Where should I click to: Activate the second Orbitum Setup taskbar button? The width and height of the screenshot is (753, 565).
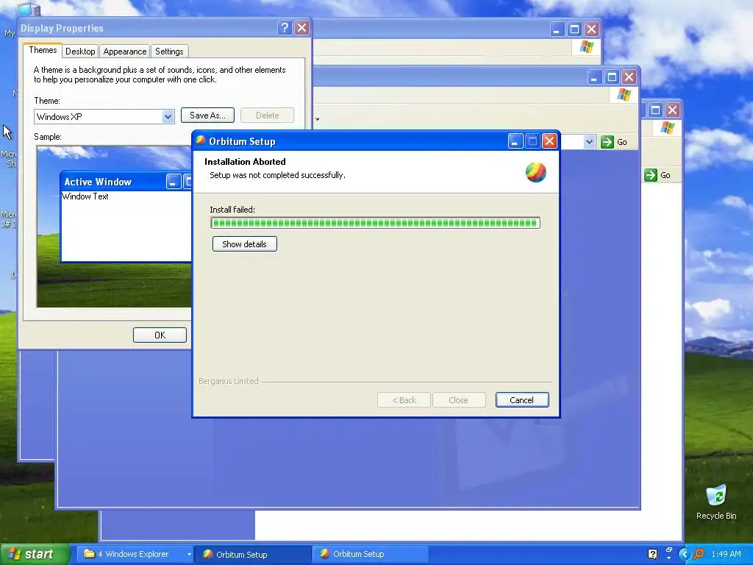370,554
